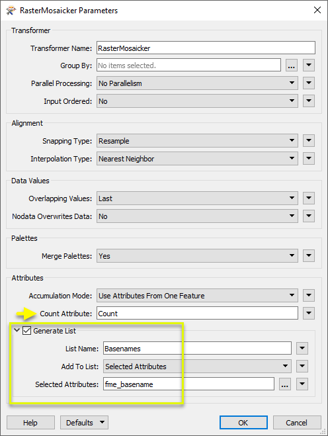
Task: Uncheck the Generate List checkbox
Action: point(26,331)
